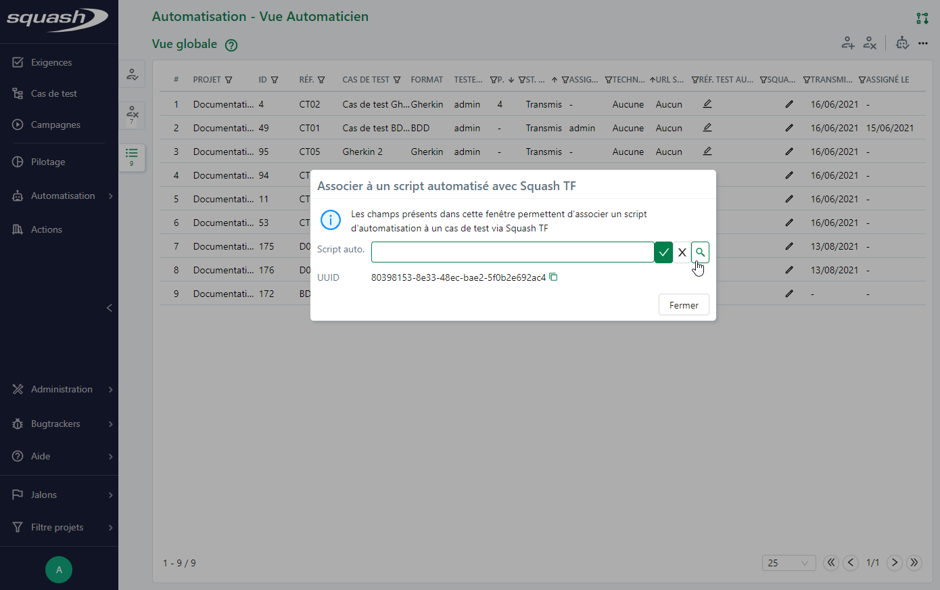Click the Script auto input field
This screenshot has height=590, width=940.
click(x=512, y=252)
